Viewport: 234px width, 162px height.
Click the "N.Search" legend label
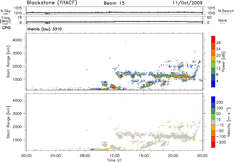point(226,11)
